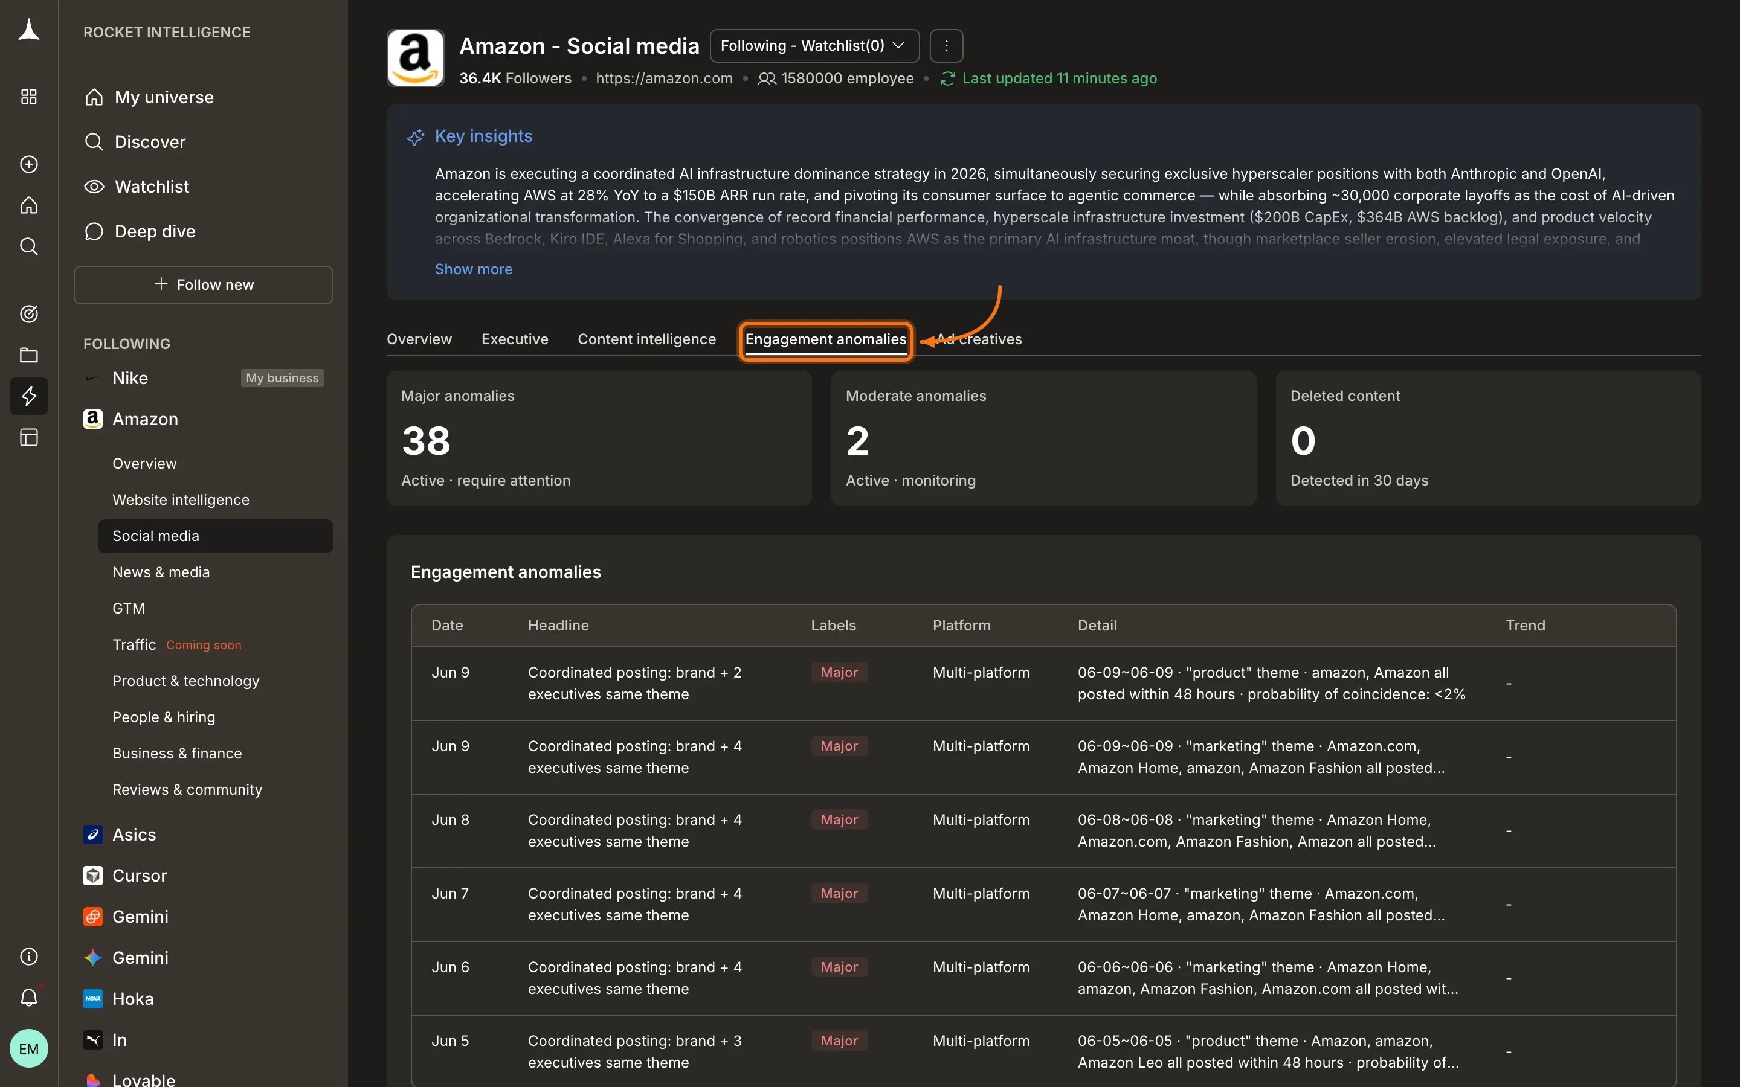Image resolution: width=1740 pixels, height=1087 pixels.
Task: Open the three-dot more options button
Action: 946,46
